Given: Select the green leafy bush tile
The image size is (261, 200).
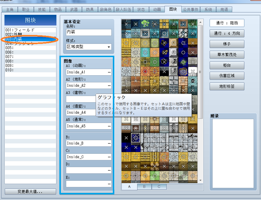Looking at the screenshot, I should click(145, 24).
